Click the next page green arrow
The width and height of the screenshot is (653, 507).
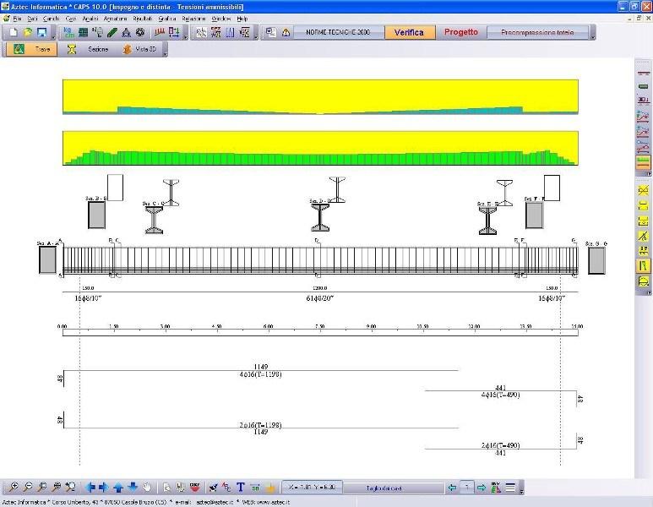[481, 488]
